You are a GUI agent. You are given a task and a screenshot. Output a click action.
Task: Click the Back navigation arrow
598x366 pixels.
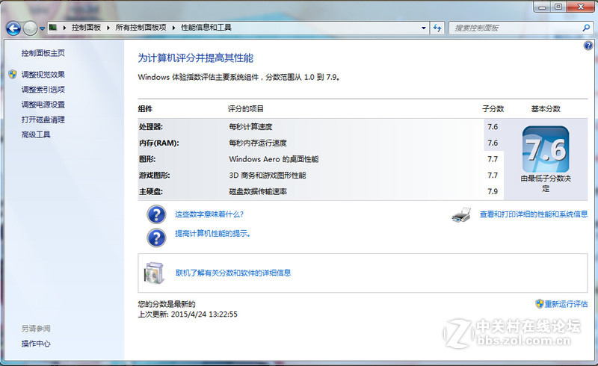[13, 28]
